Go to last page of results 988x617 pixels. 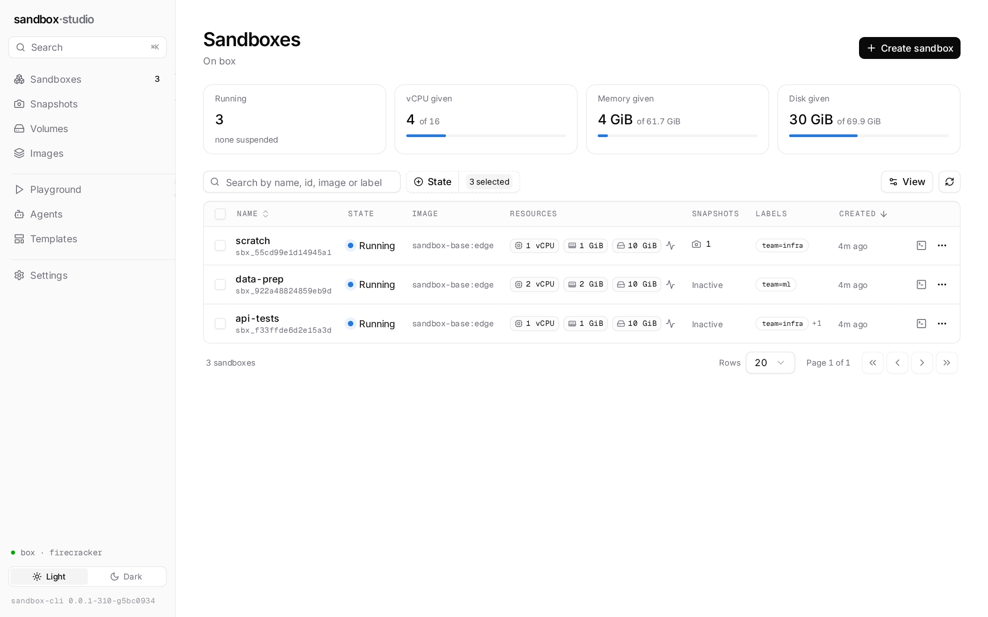tap(947, 362)
